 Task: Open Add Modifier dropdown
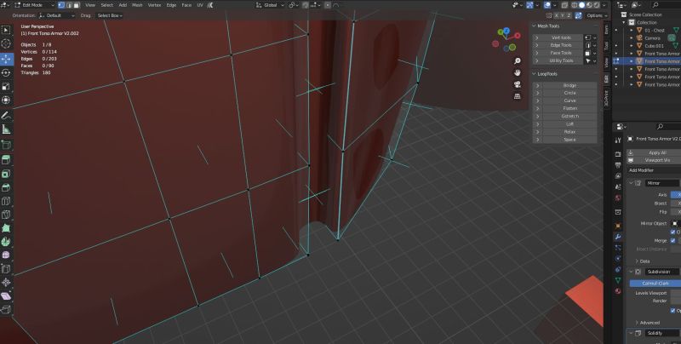[x=654, y=170]
